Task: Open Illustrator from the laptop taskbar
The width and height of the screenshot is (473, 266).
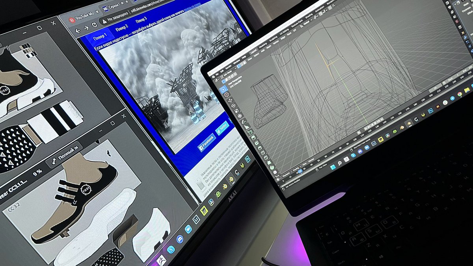Action: [438, 107]
